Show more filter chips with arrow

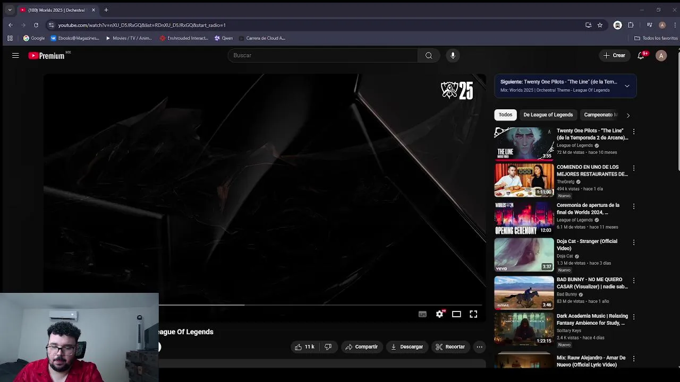[628, 115]
